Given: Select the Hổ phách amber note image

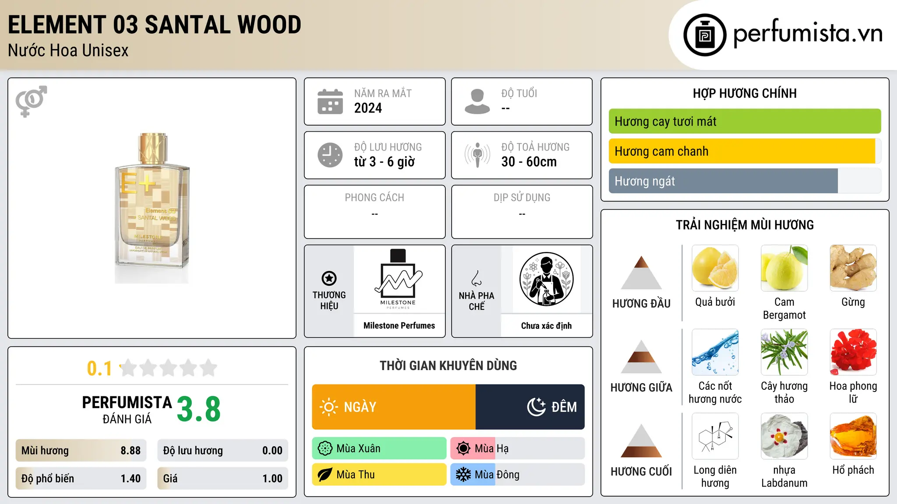Looking at the screenshot, I should pyautogui.click(x=853, y=436).
